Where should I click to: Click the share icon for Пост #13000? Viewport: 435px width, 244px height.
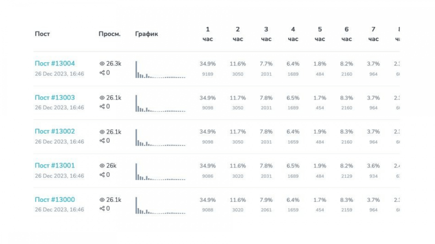[102, 208]
